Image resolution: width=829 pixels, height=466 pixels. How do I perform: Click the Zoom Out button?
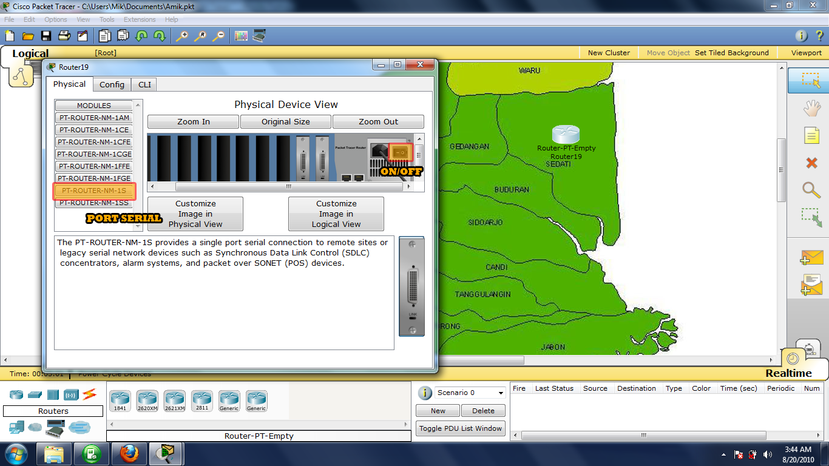[x=378, y=121]
